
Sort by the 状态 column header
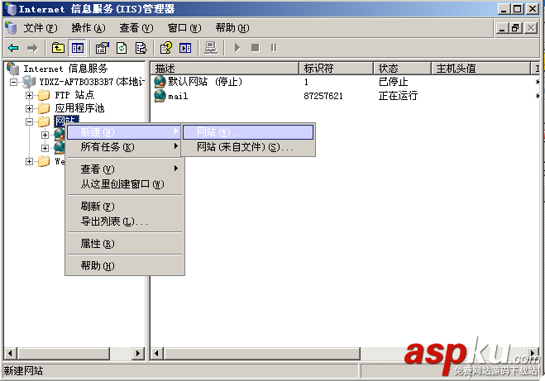coord(403,69)
